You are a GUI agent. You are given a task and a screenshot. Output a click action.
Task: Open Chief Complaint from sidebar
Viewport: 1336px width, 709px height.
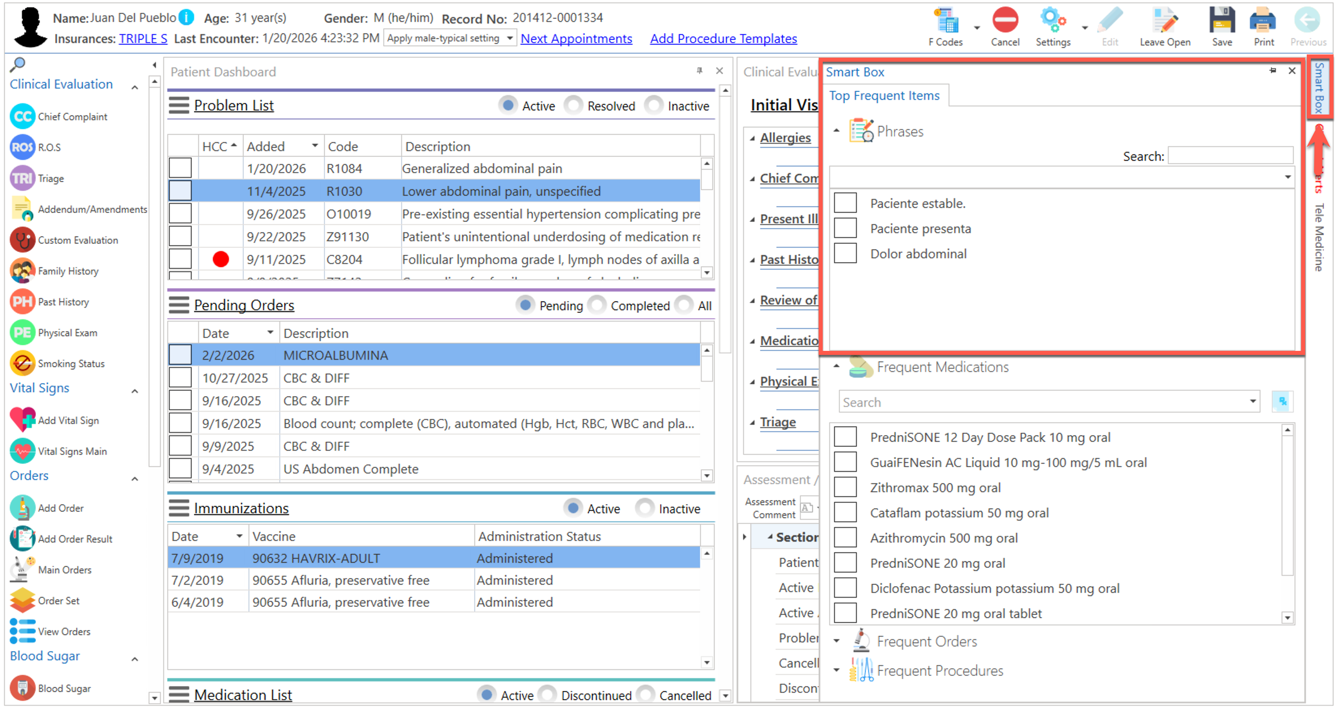tap(22, 117)
